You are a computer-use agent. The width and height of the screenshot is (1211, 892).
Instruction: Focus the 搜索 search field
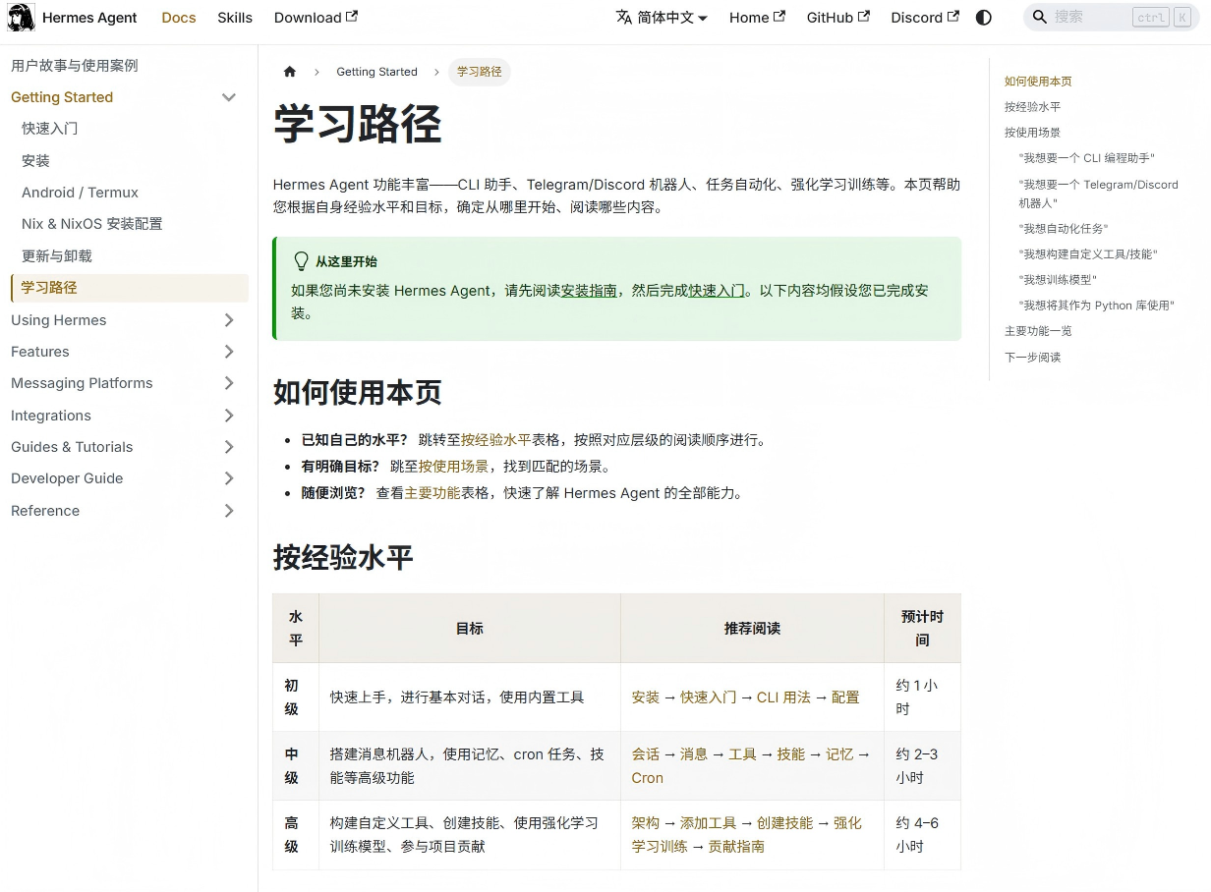click(1111, 18)
